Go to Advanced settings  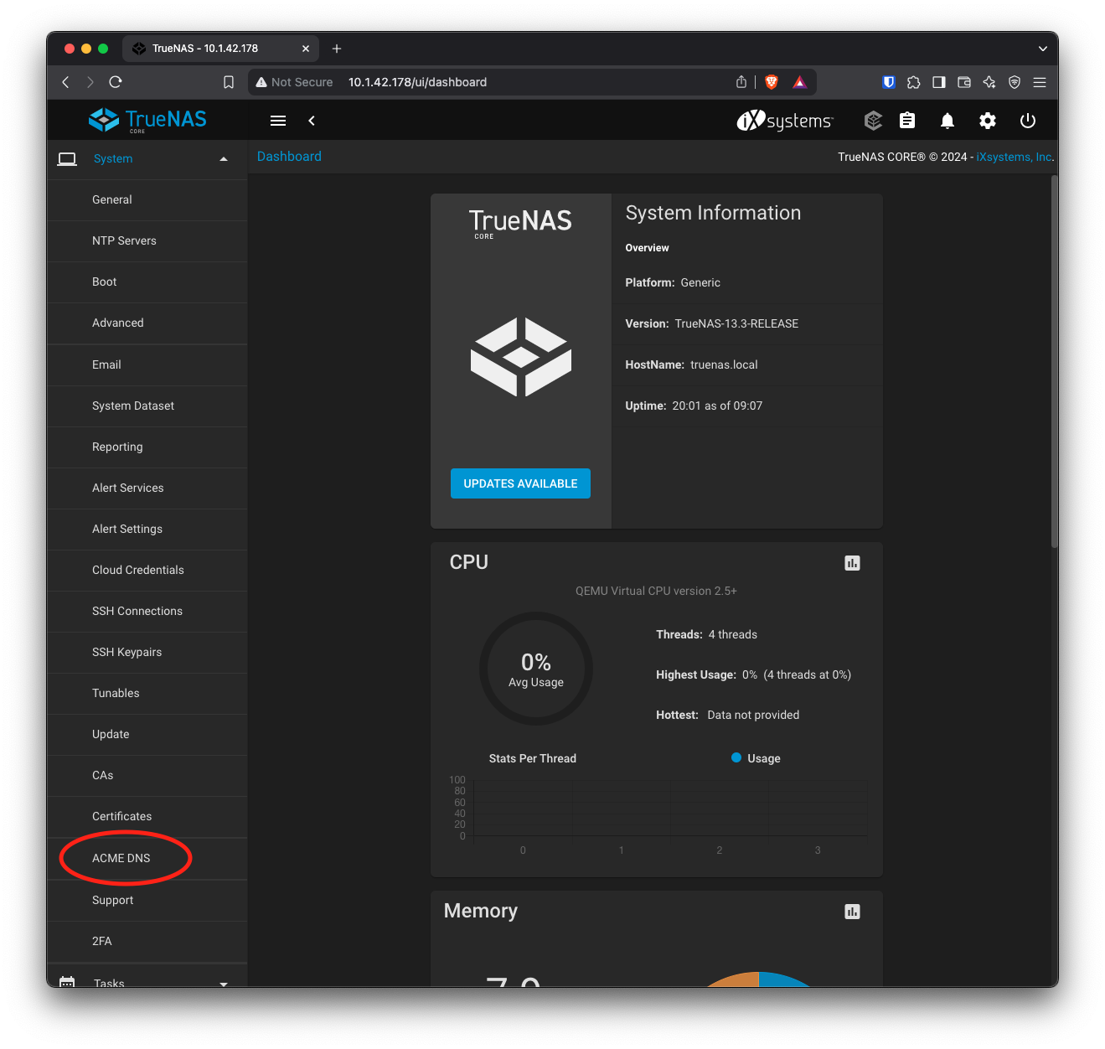click(x=147, y=323)
